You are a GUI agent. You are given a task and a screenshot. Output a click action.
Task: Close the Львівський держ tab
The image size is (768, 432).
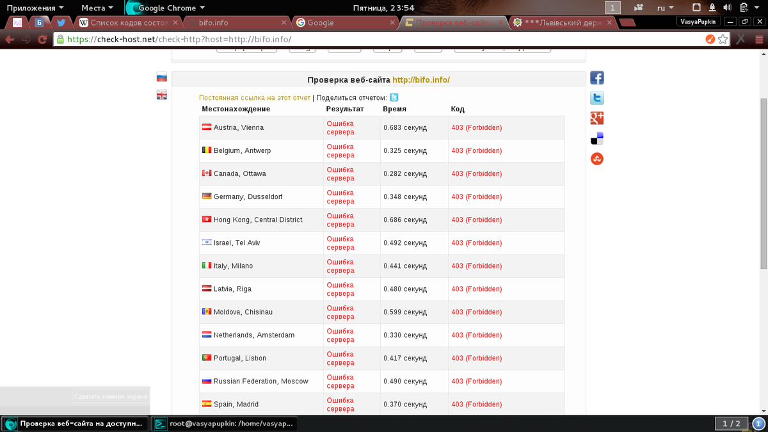pos(609,22)
